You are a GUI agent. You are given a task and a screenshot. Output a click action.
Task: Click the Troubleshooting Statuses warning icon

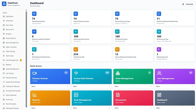pos(4,91)
